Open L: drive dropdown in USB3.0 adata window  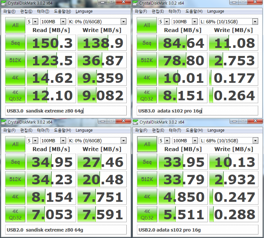click(x=255, y=22)
